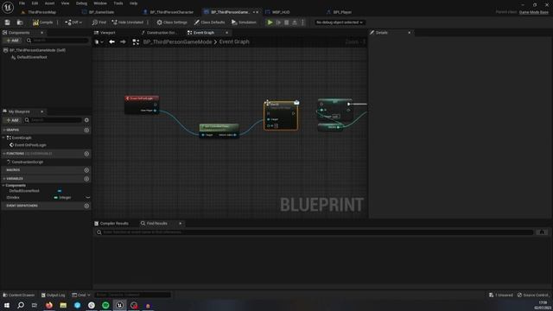Collapse the GRAPHS section

(3, 130)
